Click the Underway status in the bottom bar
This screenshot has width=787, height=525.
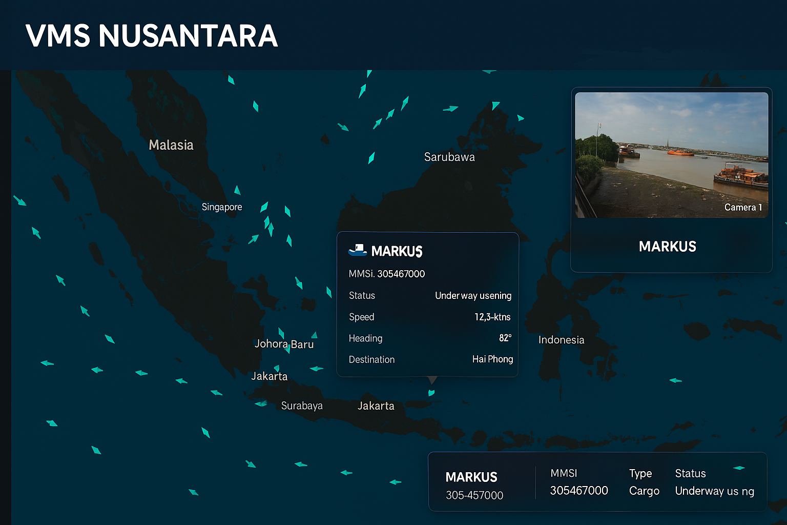coord(714,491)
